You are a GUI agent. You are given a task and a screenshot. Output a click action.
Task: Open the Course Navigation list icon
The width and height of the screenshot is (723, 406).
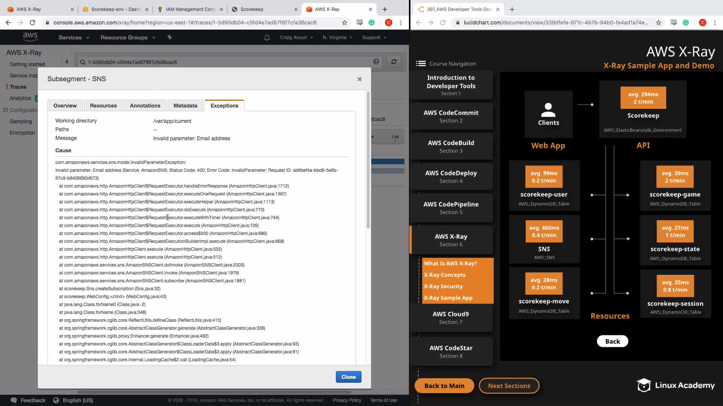[x=421, y=64]
